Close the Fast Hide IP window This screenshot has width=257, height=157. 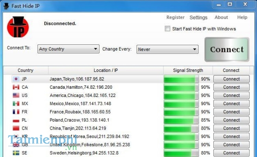(x=245, y=5)
